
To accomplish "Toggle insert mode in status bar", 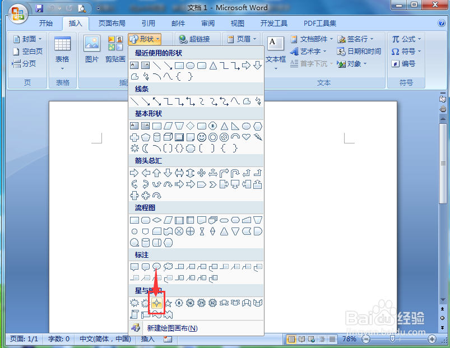I will (x=148, y=339).
